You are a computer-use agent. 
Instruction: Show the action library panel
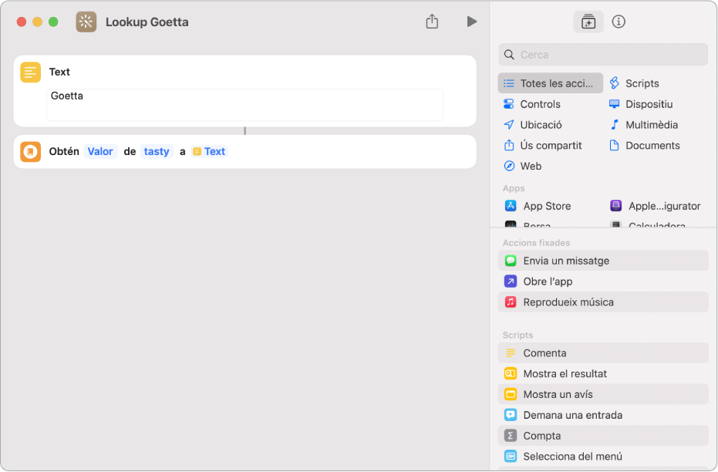coord(588,22)
